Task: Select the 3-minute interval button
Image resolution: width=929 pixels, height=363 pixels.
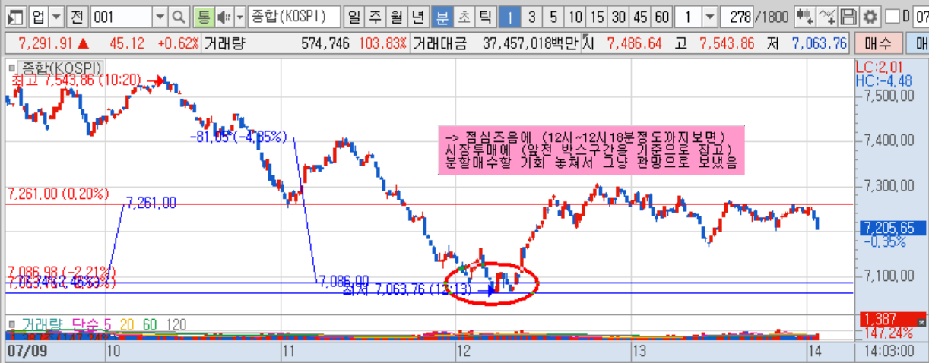Action: tap(532, 17)
